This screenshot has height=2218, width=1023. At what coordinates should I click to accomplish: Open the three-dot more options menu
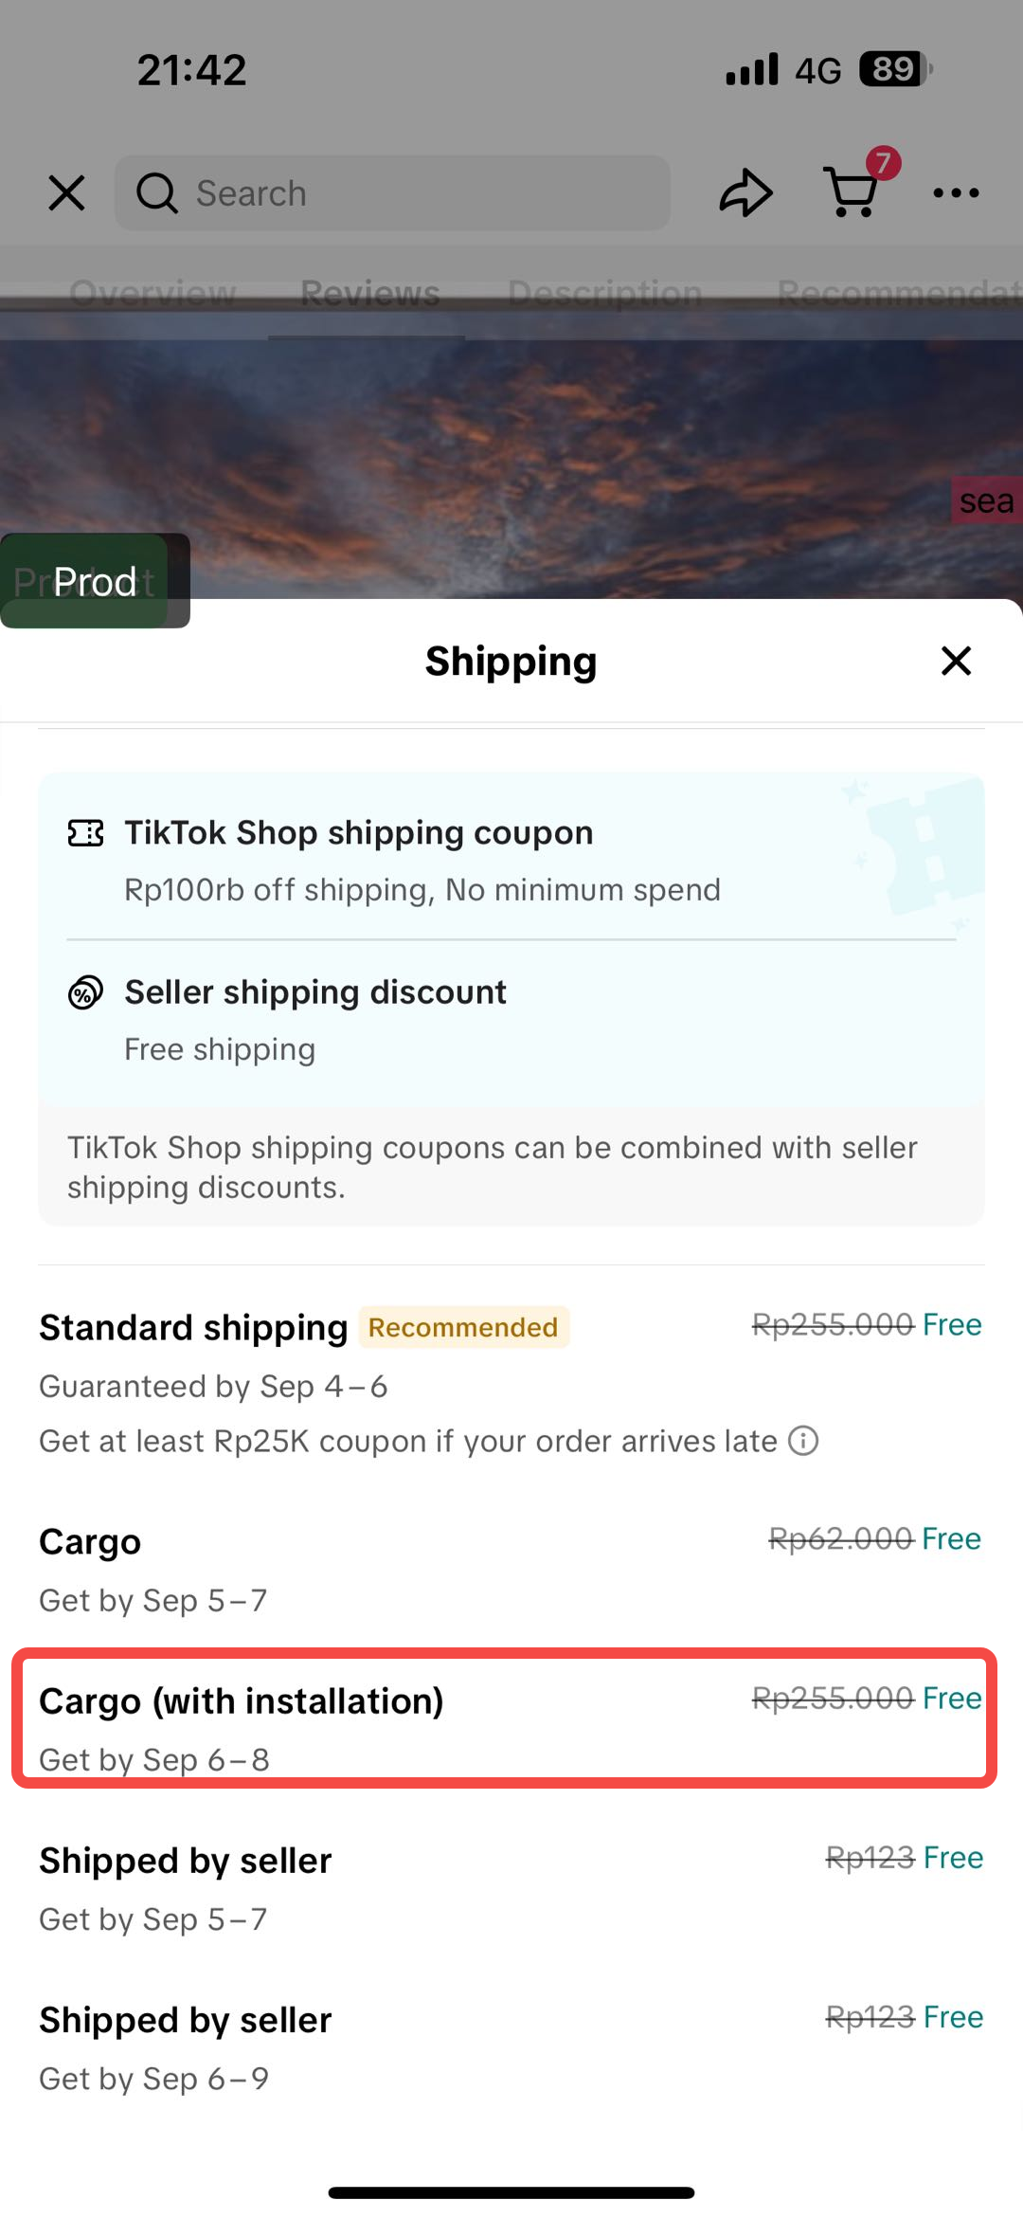coord(956,192)
